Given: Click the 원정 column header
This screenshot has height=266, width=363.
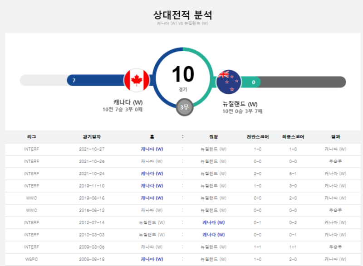Looking at the screenshot, I should pos(213,137).
